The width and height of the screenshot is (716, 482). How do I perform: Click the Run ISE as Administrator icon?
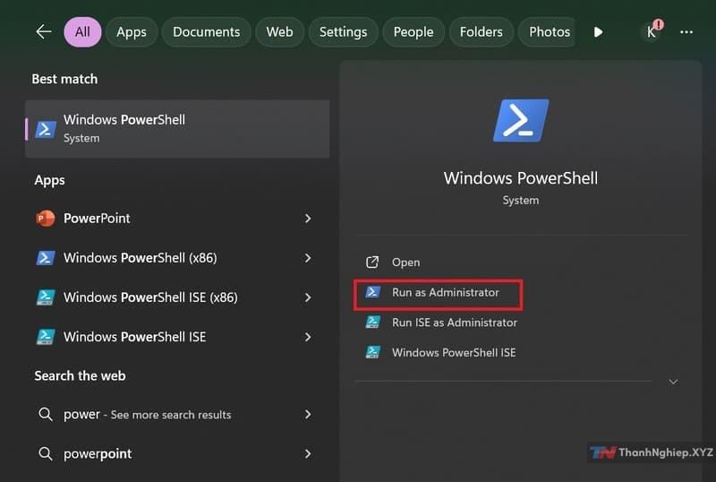click(372, 323)
